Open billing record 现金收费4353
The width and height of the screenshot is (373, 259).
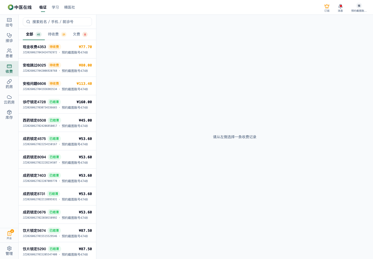coord(57,49)
